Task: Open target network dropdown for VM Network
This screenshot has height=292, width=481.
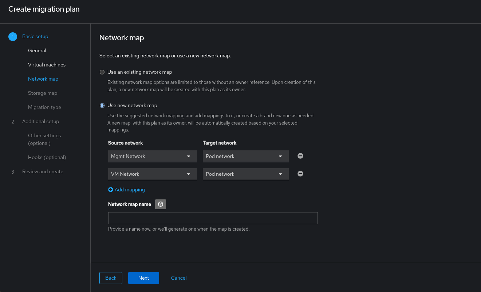Action: [245, 174]
